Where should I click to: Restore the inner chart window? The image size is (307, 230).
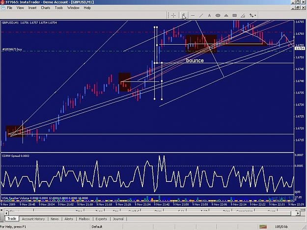click(x=298, y=8)
